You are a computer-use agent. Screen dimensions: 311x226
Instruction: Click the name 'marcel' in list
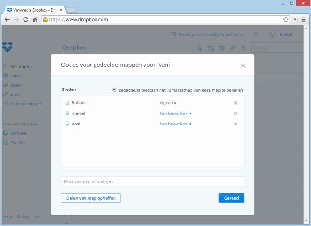coord(78,113)
